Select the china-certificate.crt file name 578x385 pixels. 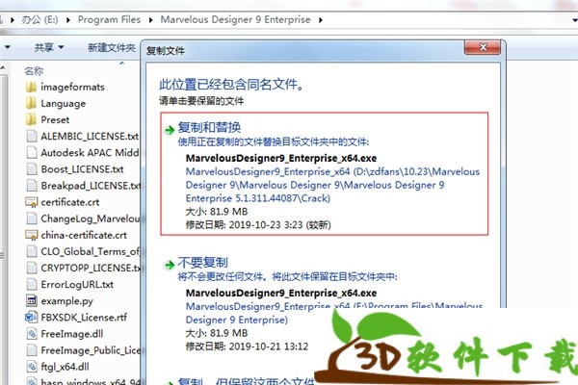[x=84, y=235]
